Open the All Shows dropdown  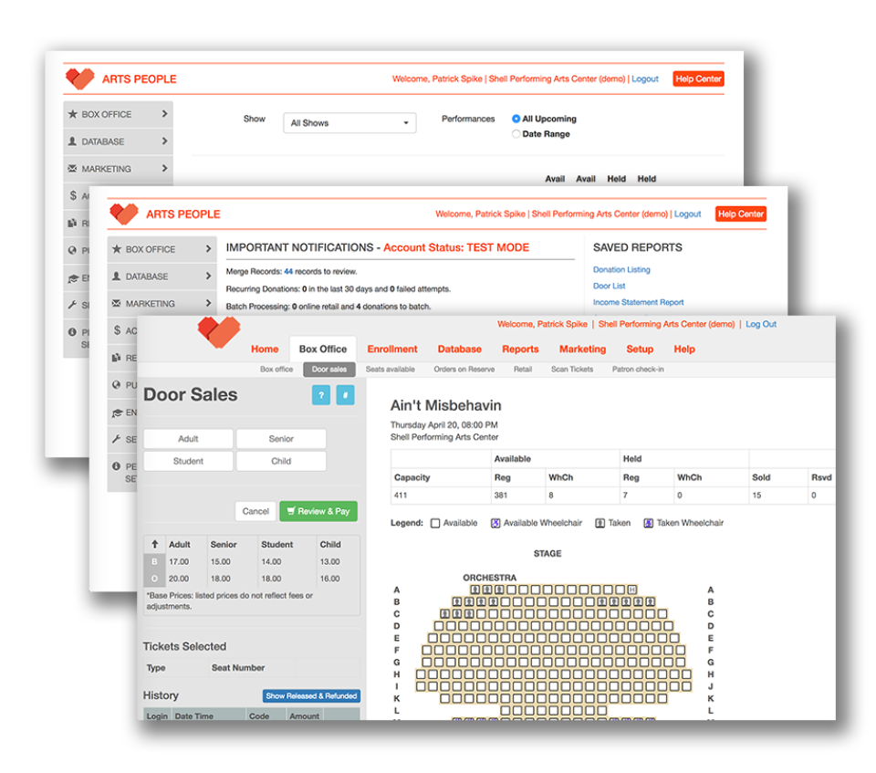pos(349,123)
